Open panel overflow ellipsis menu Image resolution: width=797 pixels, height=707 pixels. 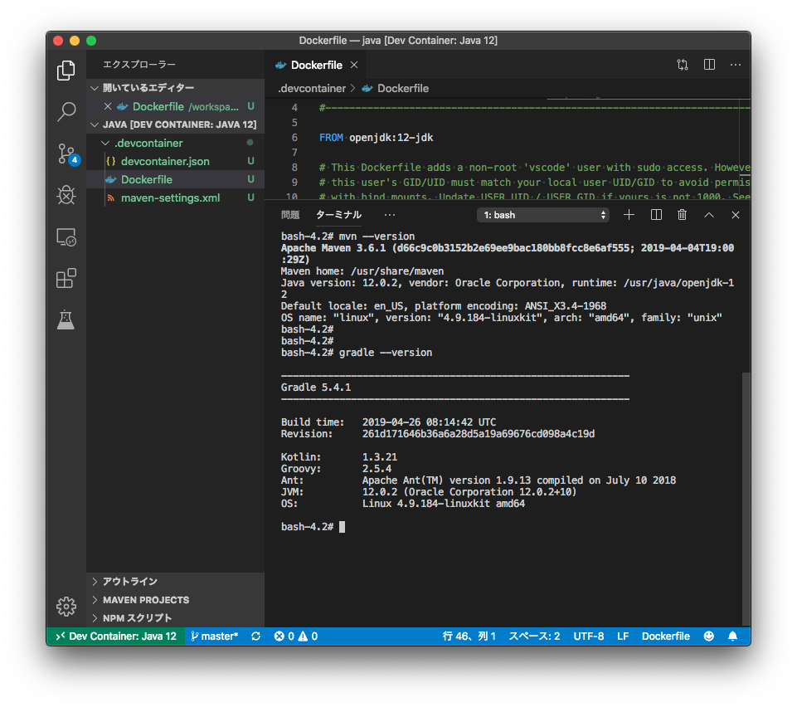click(x=390, y=215)
